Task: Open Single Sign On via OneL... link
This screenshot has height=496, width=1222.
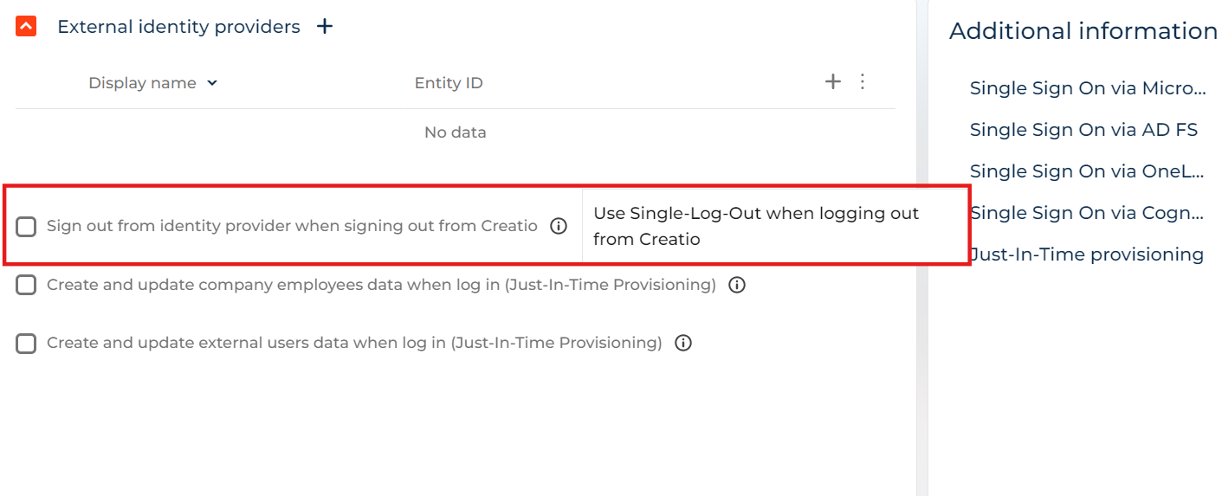Action: [x=1087, y=171]
